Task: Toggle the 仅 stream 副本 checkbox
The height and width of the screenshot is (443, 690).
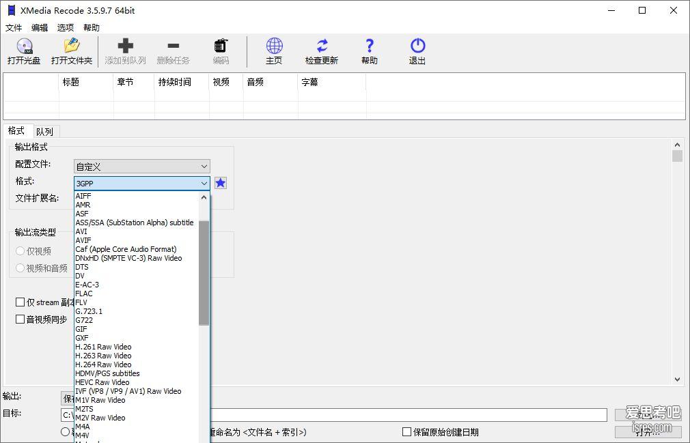Action: click(20, 302)
